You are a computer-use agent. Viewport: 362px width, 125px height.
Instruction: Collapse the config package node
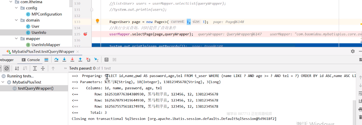(17, 8)
